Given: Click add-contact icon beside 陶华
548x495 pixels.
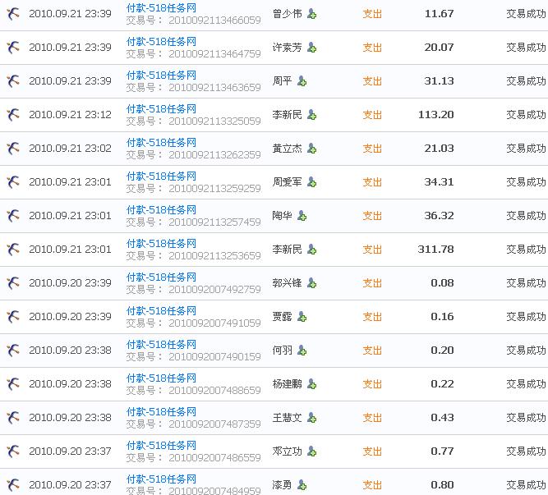Looking at the screenshot, I should [x=302, y=216].
